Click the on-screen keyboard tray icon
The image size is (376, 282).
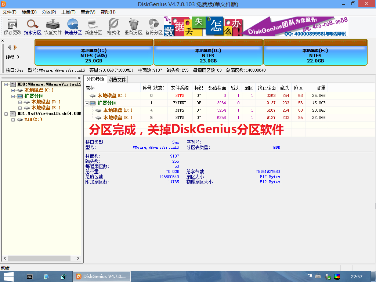click(318, 276)
